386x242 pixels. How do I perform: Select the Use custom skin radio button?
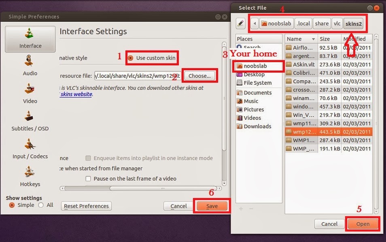point(130,58)
